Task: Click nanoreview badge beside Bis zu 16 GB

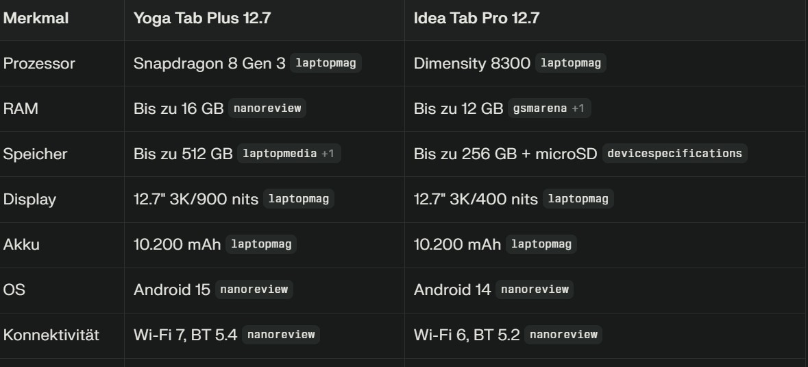Action: pyautogui.click(x=267, y=108)
